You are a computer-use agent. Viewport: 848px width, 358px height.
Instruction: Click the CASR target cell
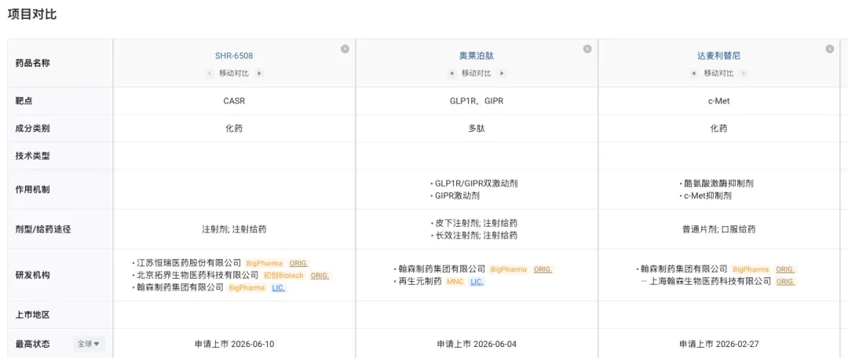[234, 101]
